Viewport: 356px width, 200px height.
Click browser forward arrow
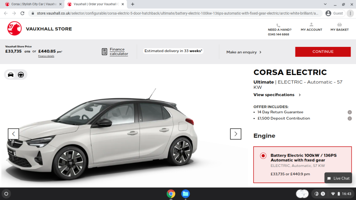tap(14, 13)
